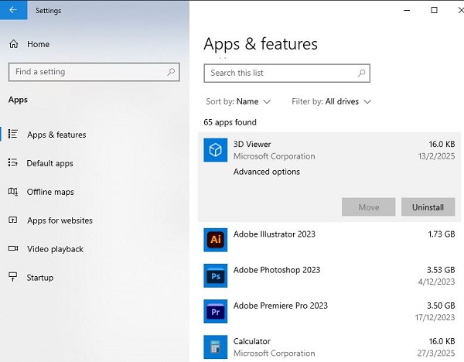Click the Startup sidebar icon
The width and height of the screenshot is (464, 362).
(x=12, y=277)
